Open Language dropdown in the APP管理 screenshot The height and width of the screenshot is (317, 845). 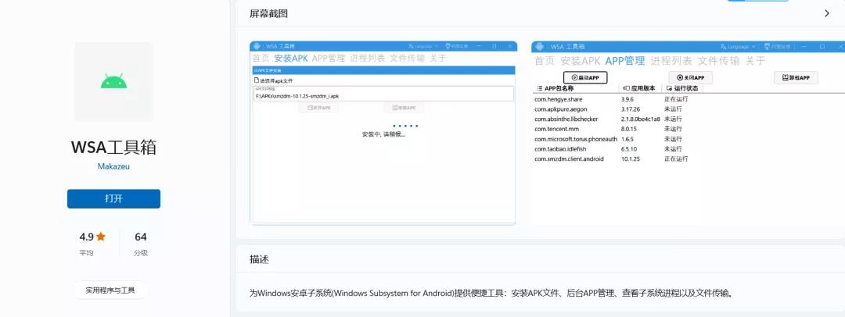click(738, 47)
